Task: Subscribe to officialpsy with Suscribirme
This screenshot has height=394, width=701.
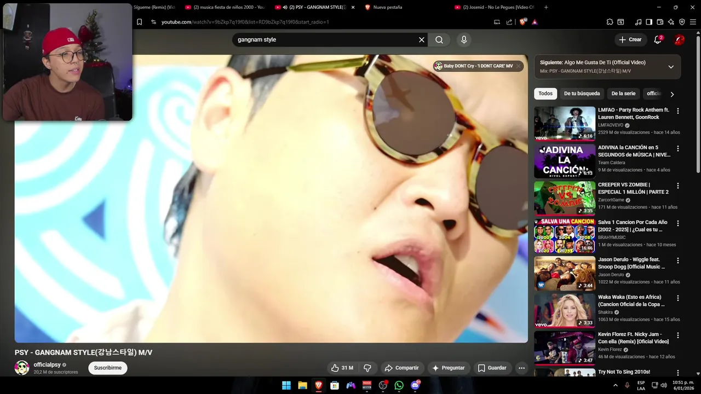Action: pyautogui.click(x=108, y=368)
